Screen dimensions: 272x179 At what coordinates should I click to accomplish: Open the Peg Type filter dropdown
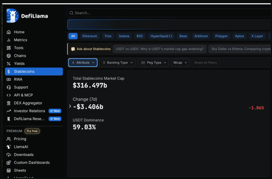click(x=153, y=63)
